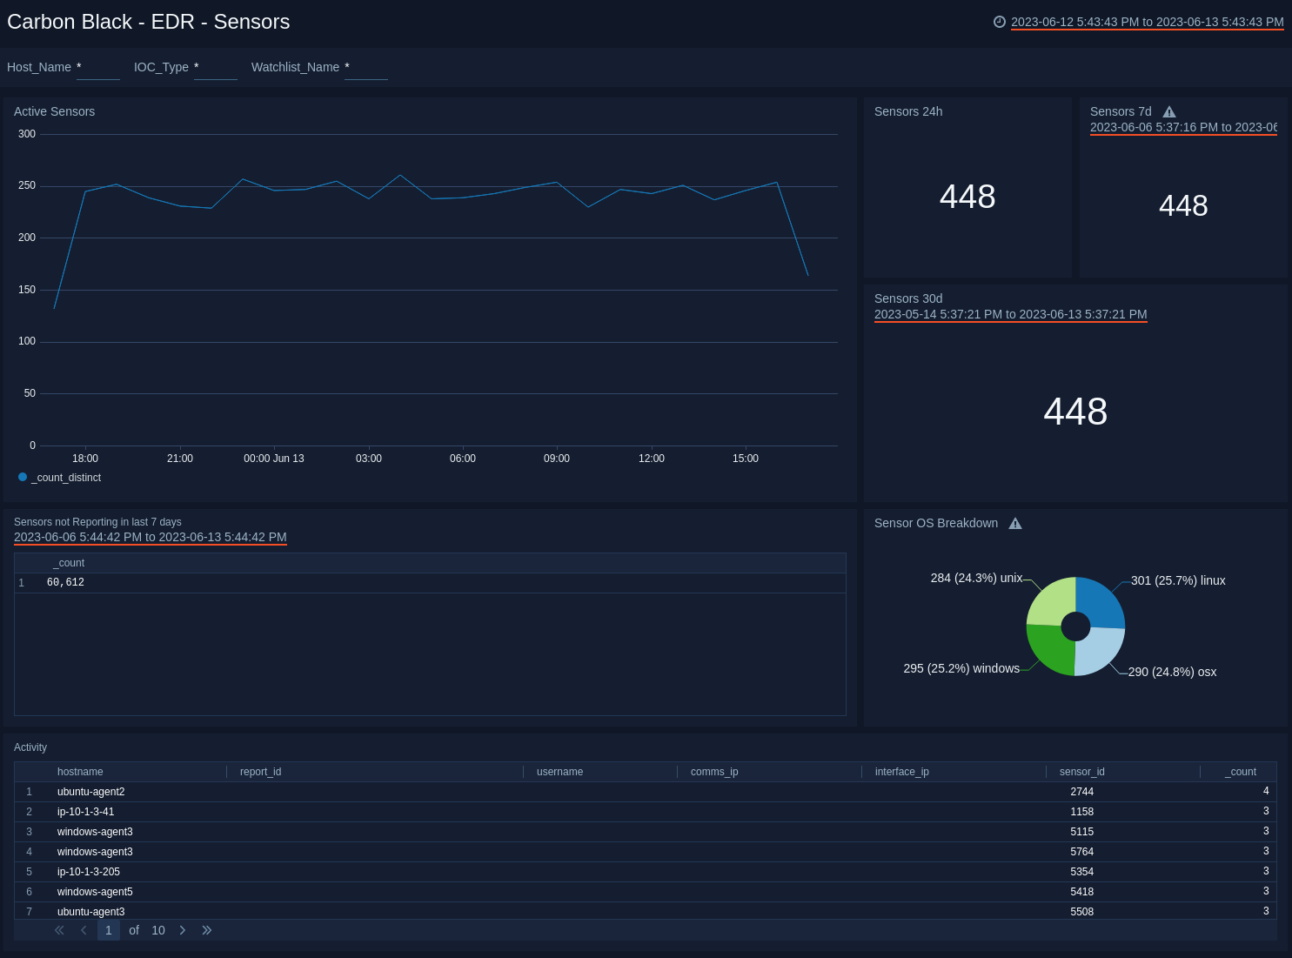Go back to the previous Activity page
The width and height of the screenshot is (1292, 958).
(x=84, y=930)
